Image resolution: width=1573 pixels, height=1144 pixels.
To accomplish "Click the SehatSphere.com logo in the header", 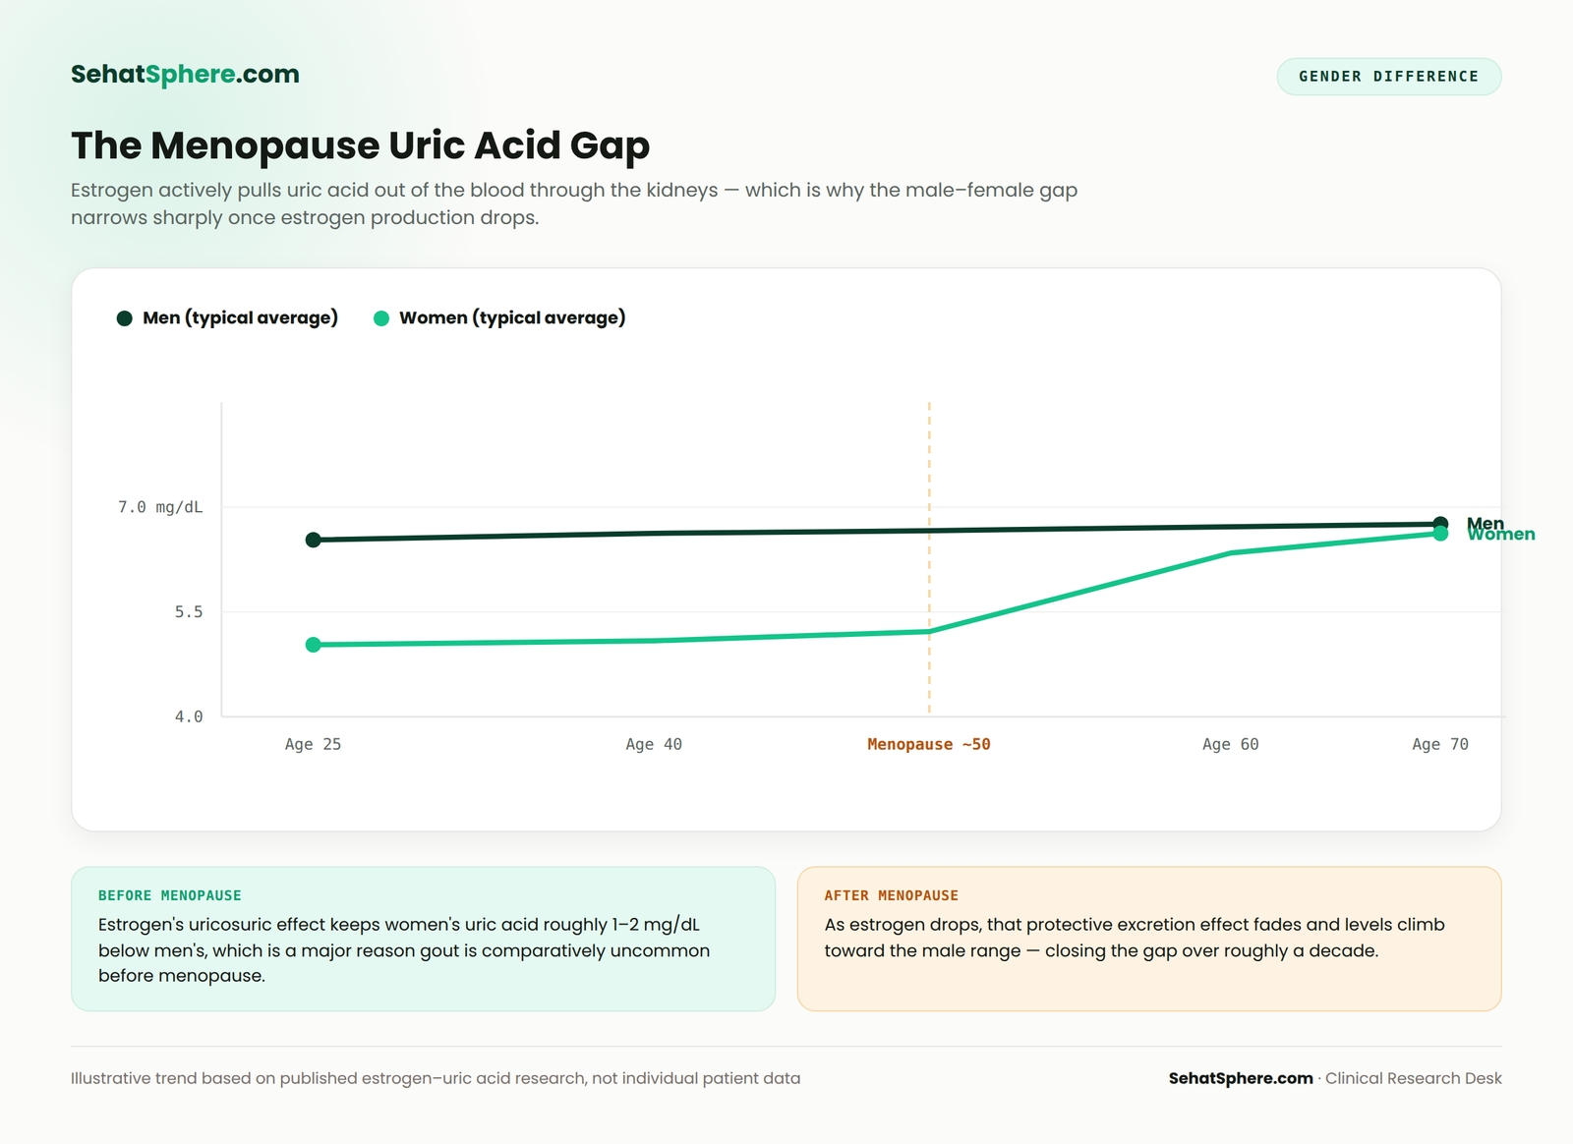I will coord(185,75).
